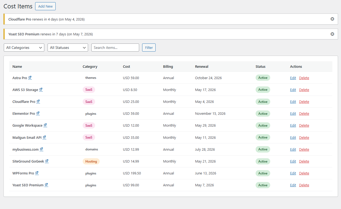Screen dimensions: 341x209
Task: Open SiteGround GoGeek external link icon
Action: 47,161
